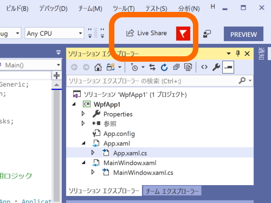
Task: Select the MainWindow.xaml file
Action: pyautogui.click(x=130, y=163)
